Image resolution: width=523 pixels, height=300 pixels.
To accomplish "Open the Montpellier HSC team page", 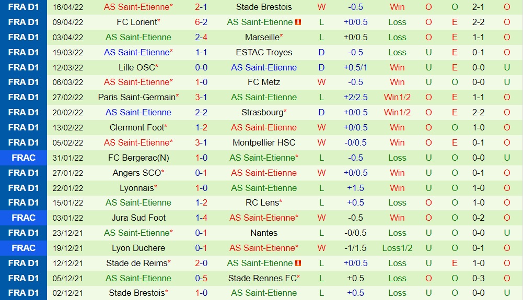I will coord(264,143).
